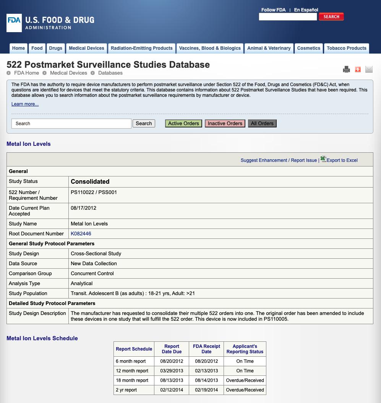Open the Radiation-Emitting Products tab
The image size is (381, 403).
142,48
